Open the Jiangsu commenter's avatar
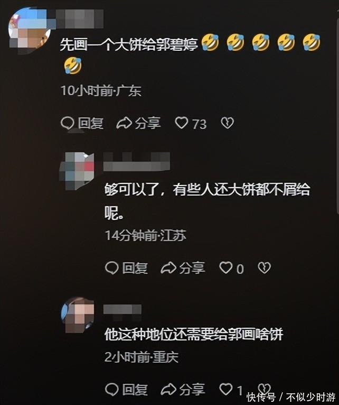The image size is (339, 405). pos(77,171)
